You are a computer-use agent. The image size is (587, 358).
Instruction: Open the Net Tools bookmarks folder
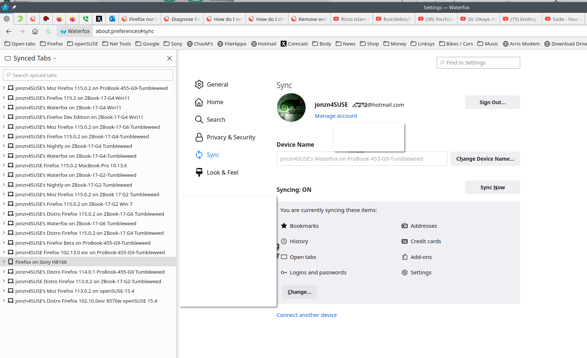coord(117,44)
